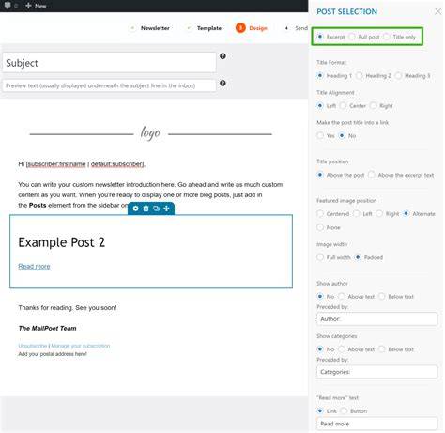Screen dimensions: 445x433
Task: Go to the Newsletter step
Action: click(155, 28)
